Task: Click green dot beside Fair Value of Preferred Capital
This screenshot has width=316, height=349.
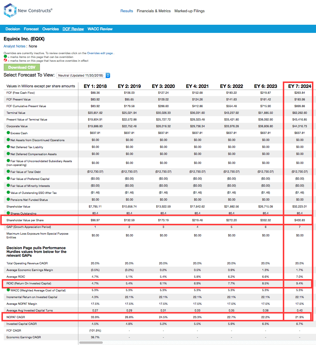Action: pyautogui.click(x=8, y=178)
